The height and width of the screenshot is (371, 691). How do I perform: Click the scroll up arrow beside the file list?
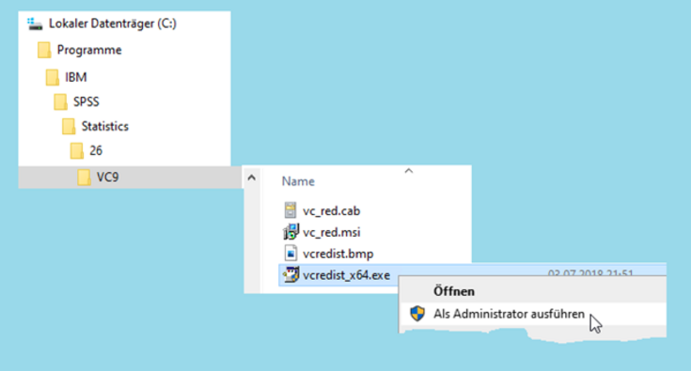(252, 178)
